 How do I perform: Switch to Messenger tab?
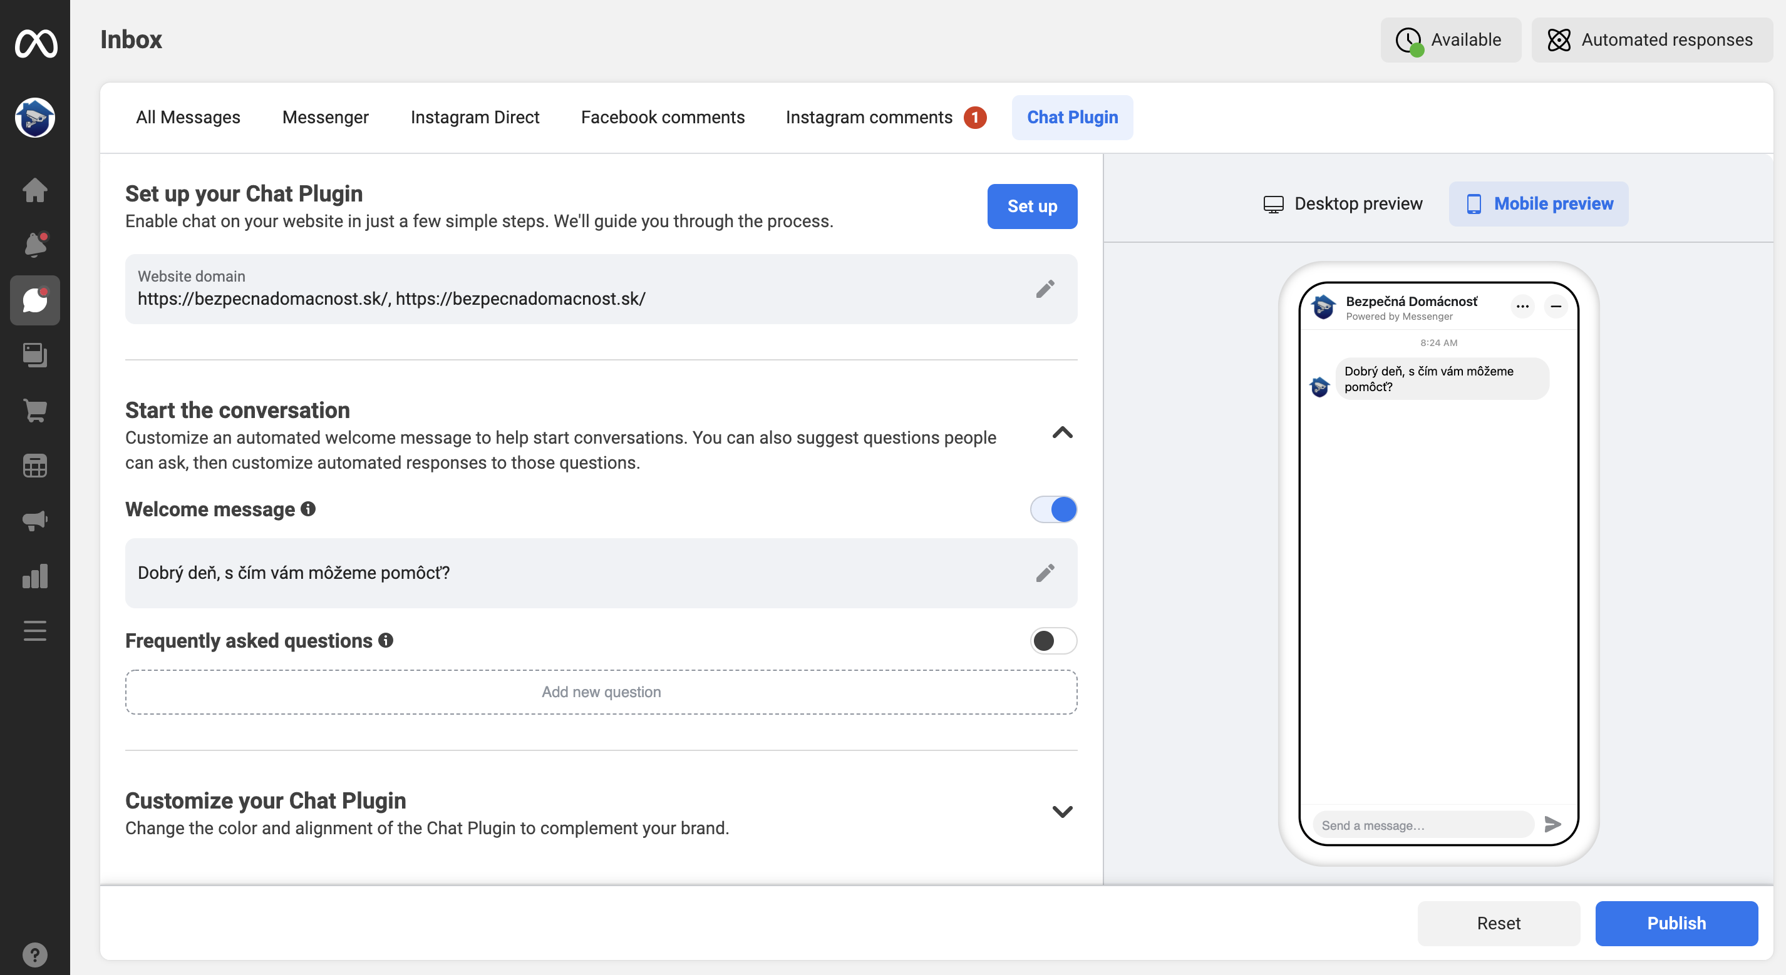tap(325, 118)
